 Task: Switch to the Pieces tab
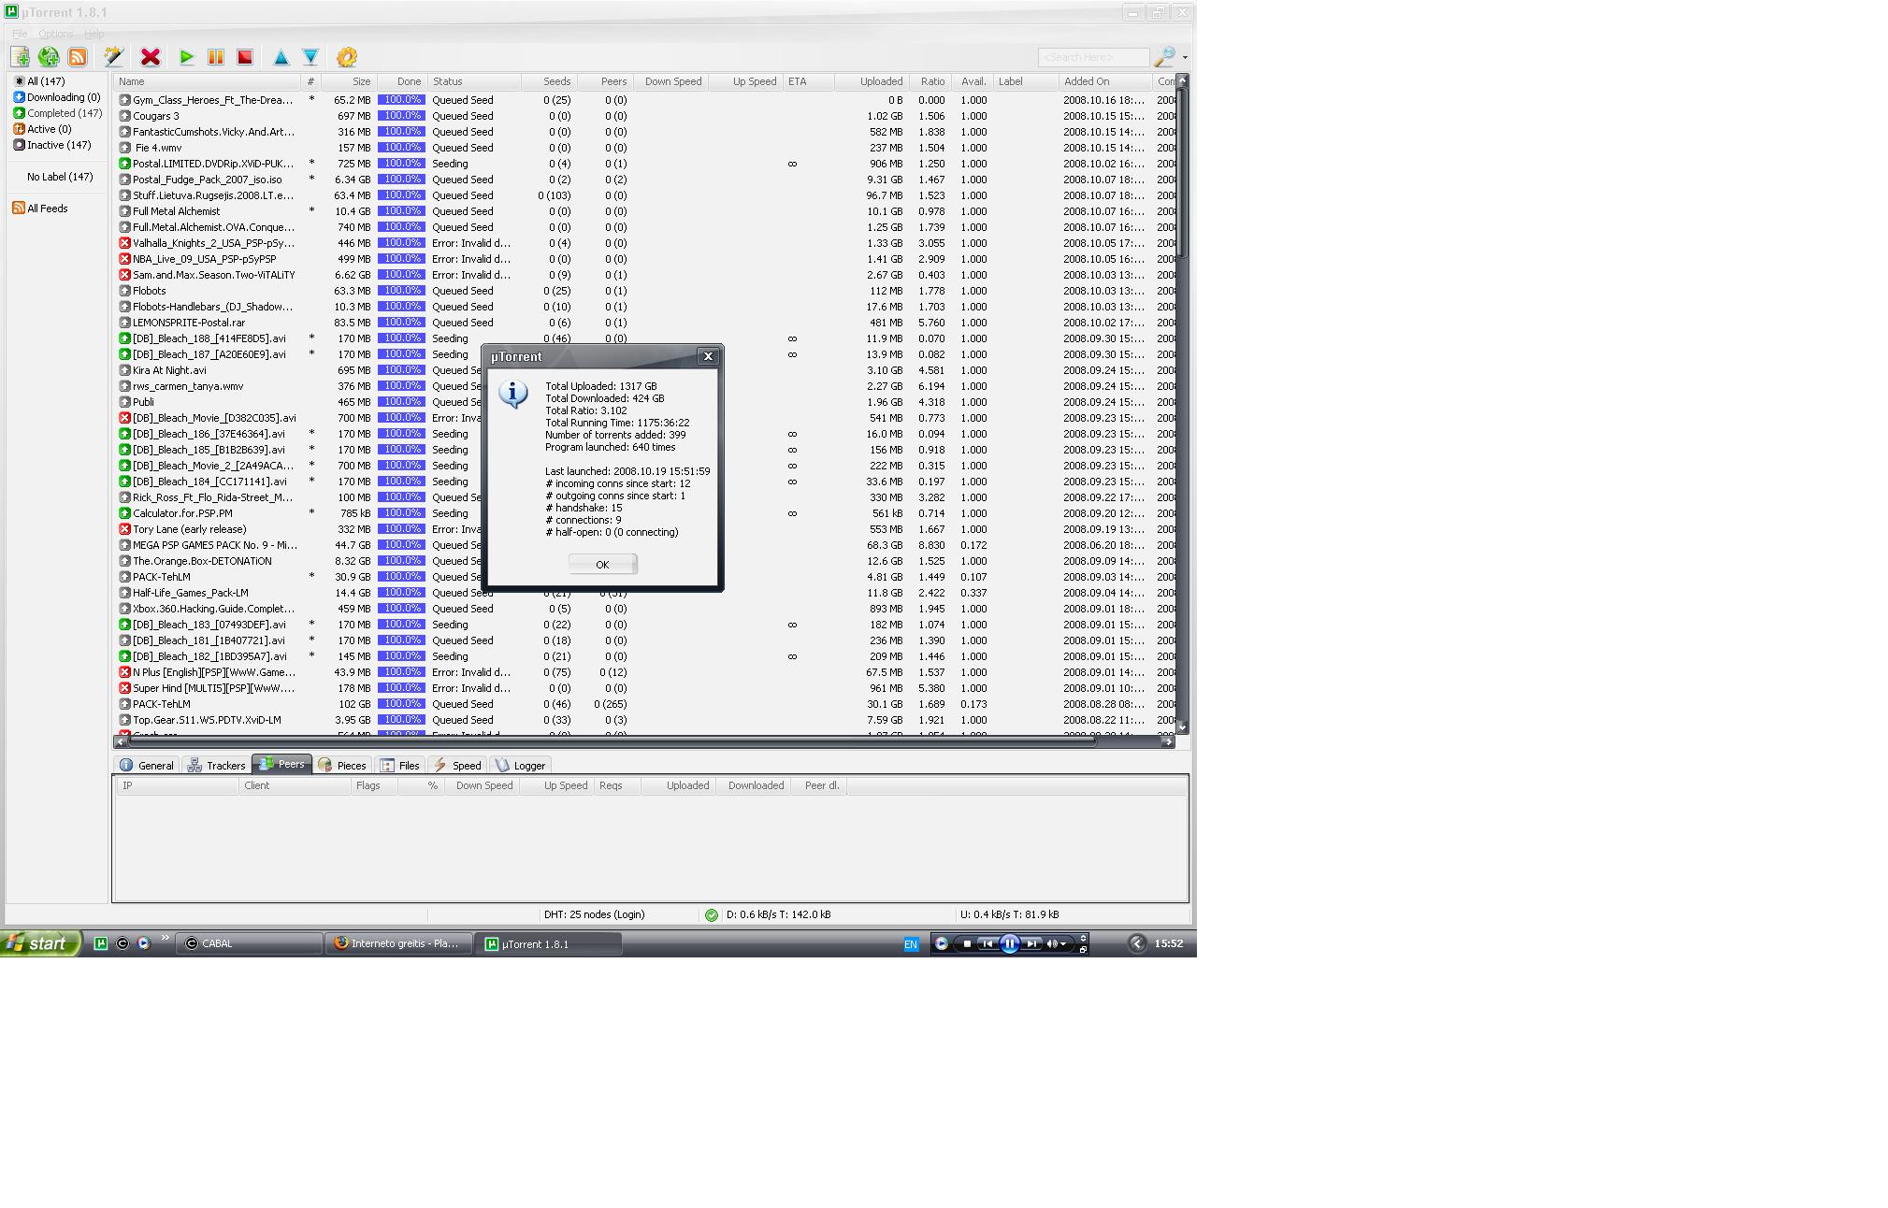(x=342, y=765)
